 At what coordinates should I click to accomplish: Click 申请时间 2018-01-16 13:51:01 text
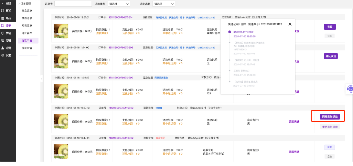(x=72, y=17)
